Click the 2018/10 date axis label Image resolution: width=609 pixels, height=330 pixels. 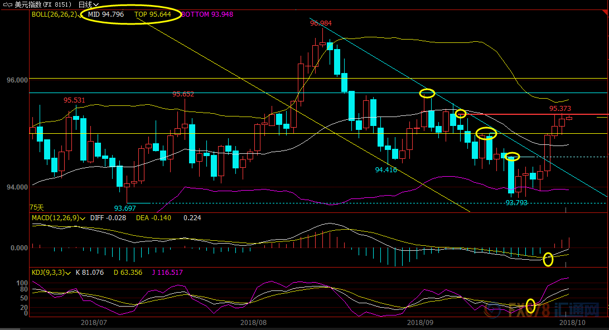573,323
